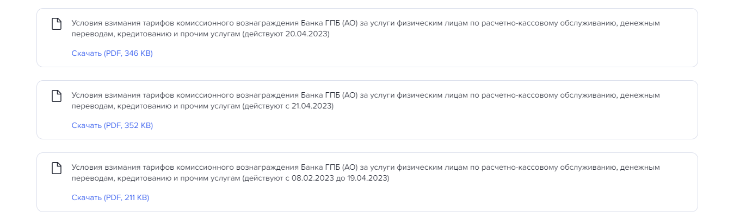The height and width of the screenshot is (218, 734).
Task: Click the date text '(действуют 20.04.2023)'
Action: click(286, 34)
